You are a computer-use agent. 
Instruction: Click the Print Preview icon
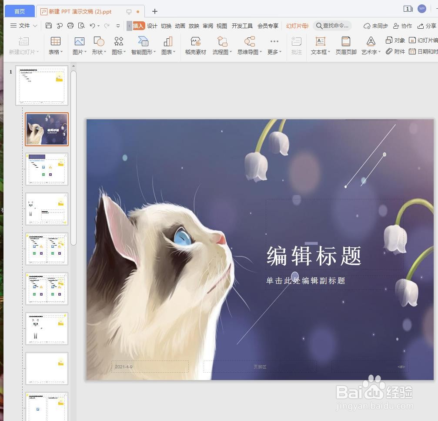(81, 26)
